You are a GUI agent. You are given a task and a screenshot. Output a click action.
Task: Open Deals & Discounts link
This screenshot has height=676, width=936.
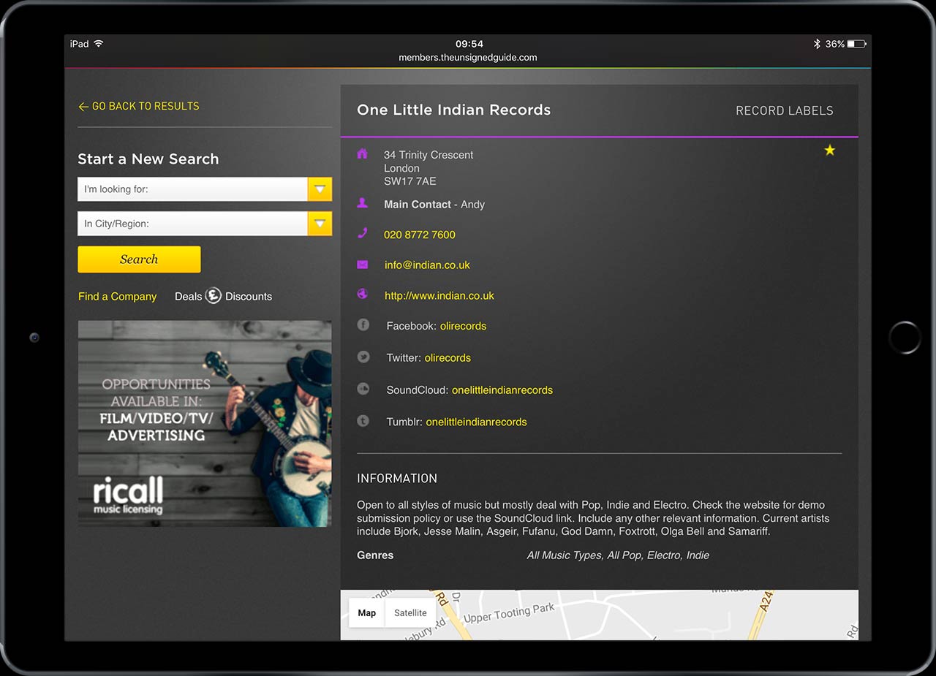[x=223, y=296]
